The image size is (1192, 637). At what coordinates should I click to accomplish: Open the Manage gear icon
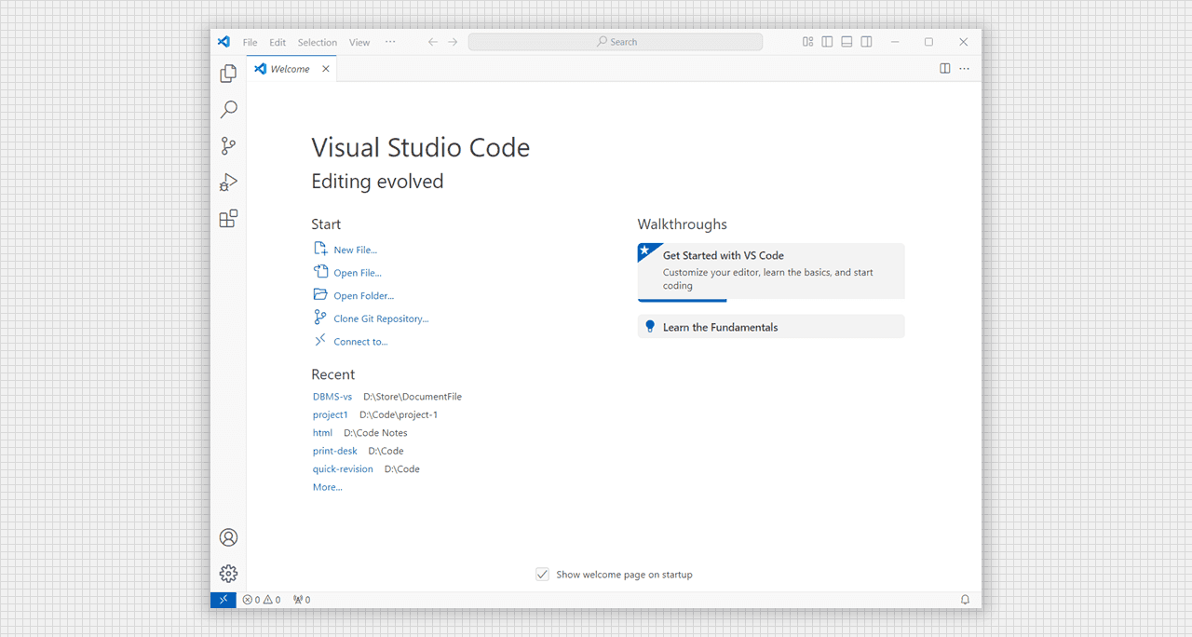point(228,574)
